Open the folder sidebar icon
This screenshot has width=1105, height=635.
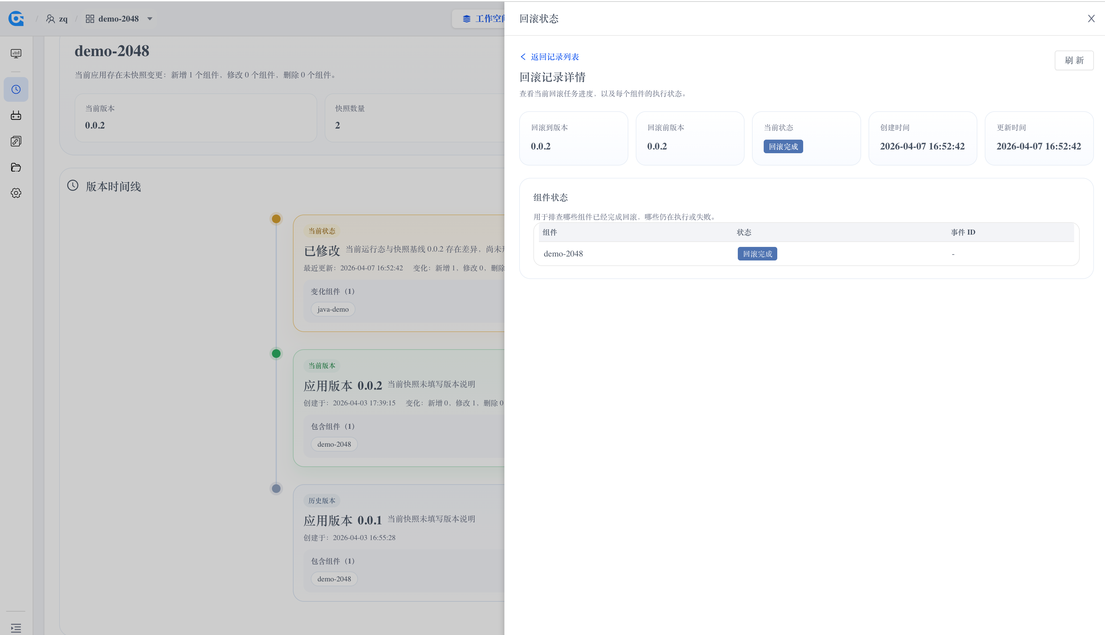(x=16, y=167)
